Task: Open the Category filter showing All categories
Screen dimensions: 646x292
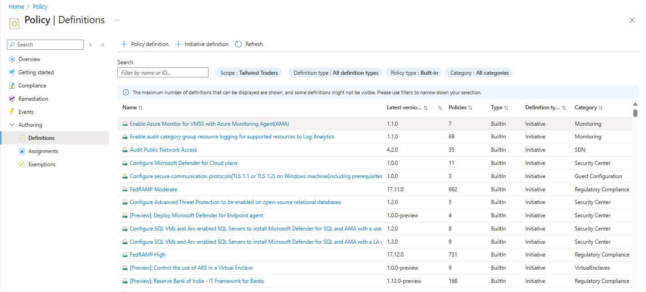Action: coord(478,72)
